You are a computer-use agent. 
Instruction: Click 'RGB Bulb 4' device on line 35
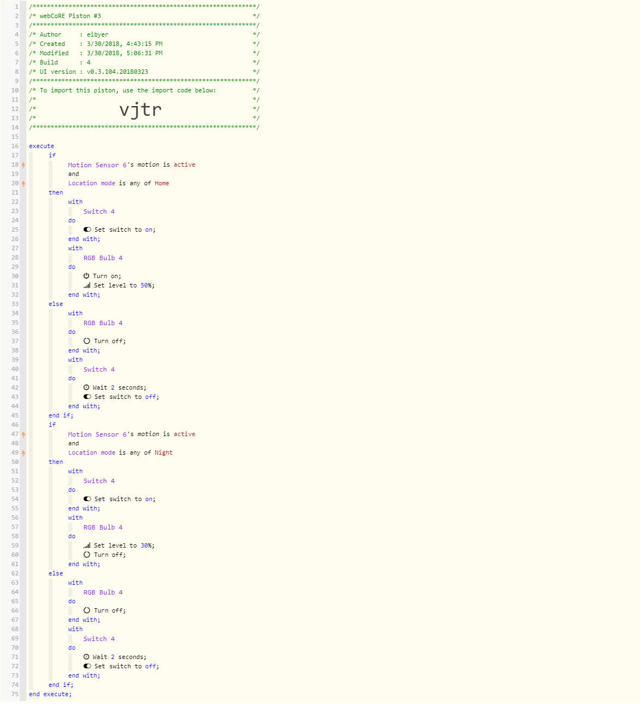[x=103, y=323]
